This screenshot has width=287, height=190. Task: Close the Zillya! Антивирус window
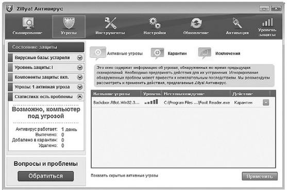[276, 8]
